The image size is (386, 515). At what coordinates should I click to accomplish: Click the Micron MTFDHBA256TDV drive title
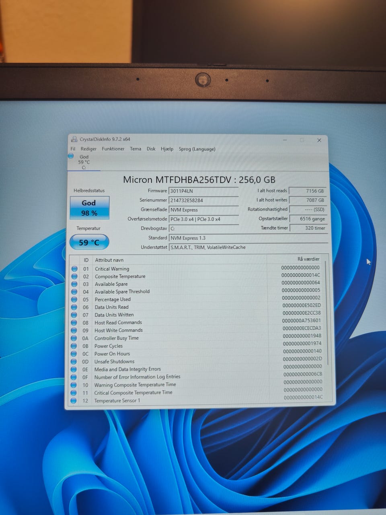pos(199,180)
